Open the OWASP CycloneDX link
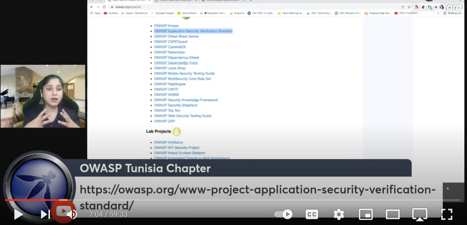 (x=170, y=47)
